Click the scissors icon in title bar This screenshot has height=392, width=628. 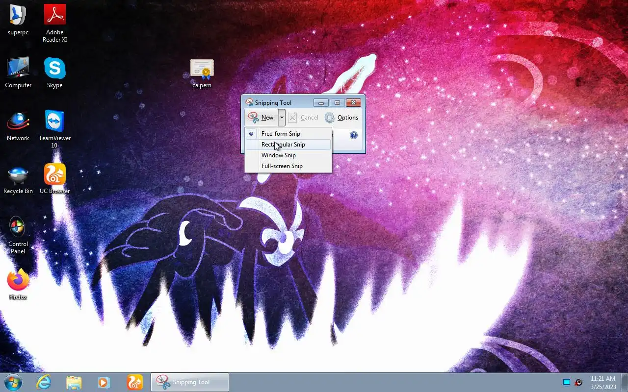[x=249, y=102]
